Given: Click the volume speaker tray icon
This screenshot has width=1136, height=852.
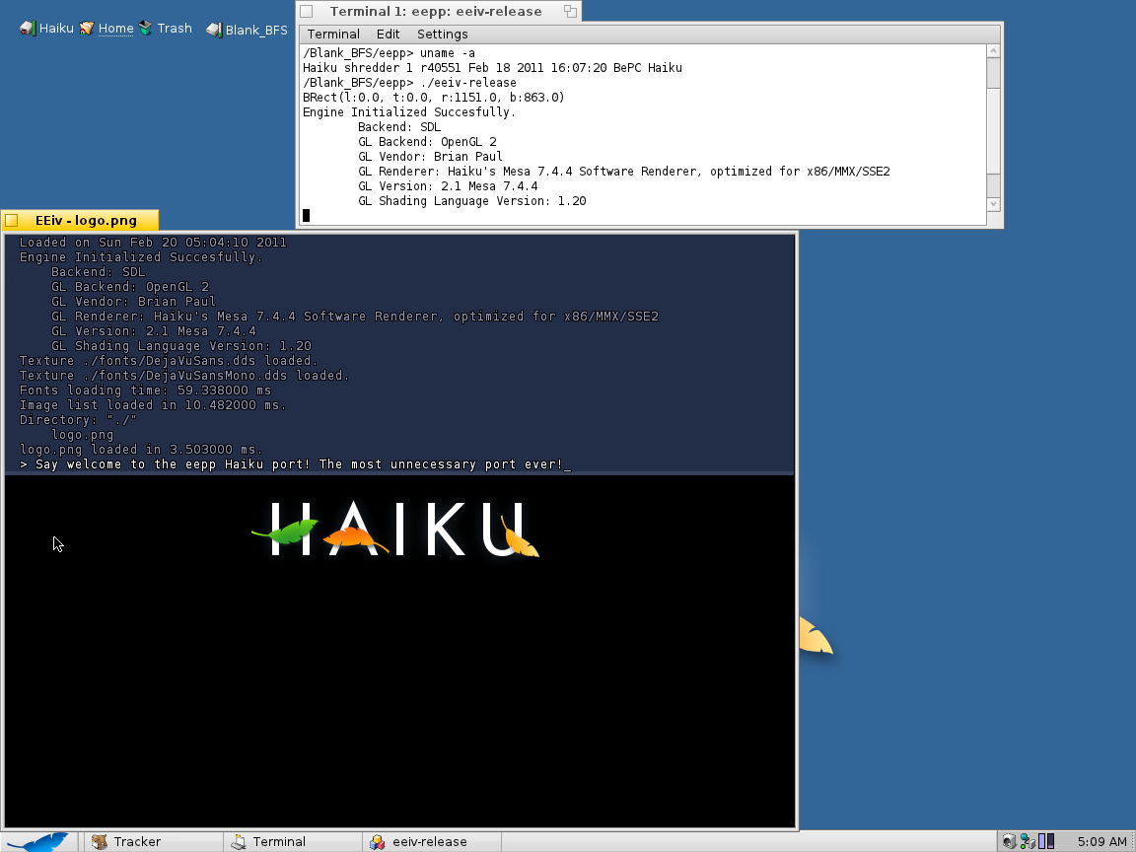Looking at the screenshot, I should coord(1009,841).
